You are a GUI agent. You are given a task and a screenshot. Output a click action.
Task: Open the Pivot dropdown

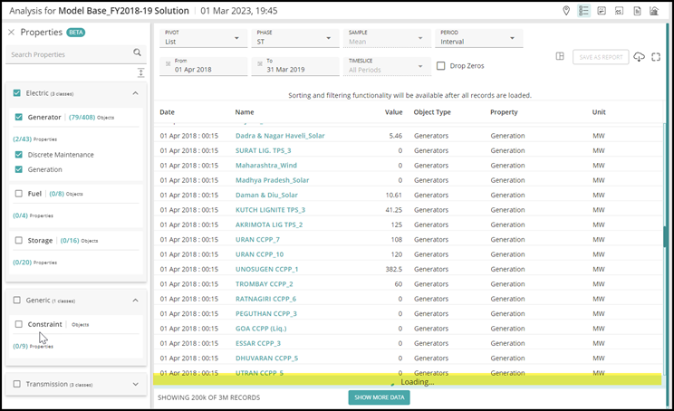point(204,38)
